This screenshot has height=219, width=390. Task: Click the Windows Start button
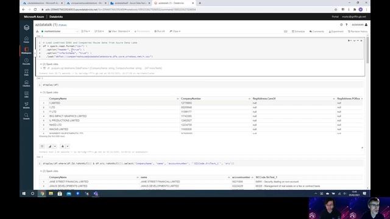tap(24, 193)
